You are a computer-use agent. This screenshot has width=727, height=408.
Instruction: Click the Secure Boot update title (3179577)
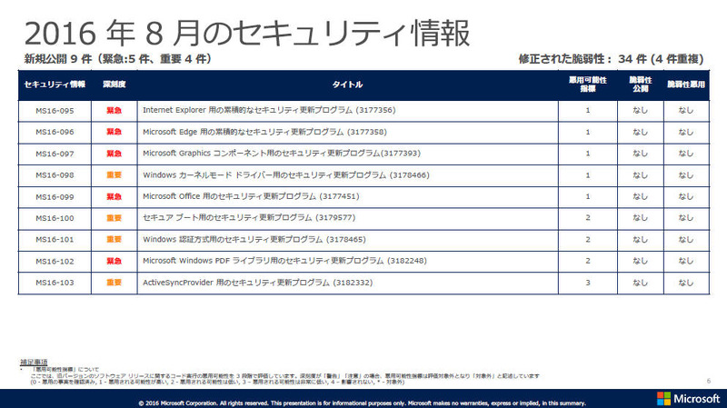pos(240,218)
